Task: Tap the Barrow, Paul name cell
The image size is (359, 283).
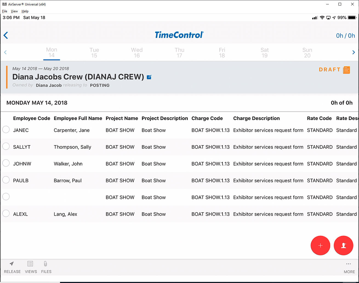Action: [68, 180]
